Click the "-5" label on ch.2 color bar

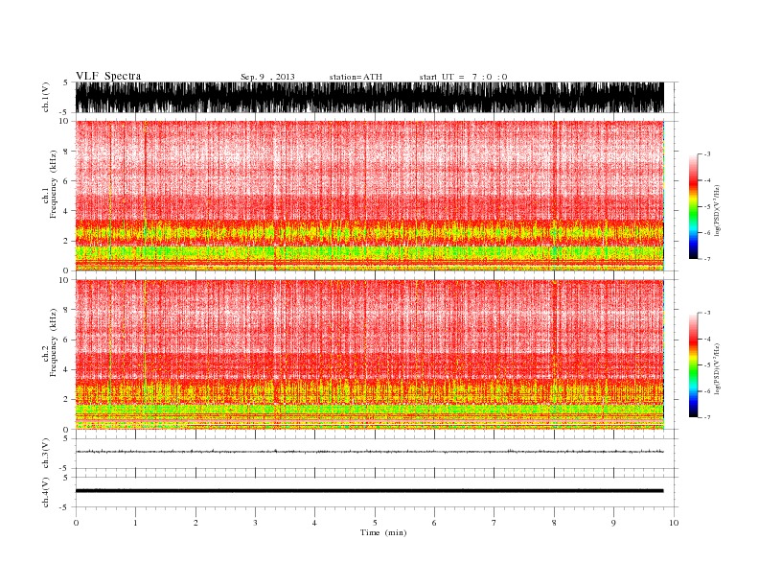coord(707,365)
